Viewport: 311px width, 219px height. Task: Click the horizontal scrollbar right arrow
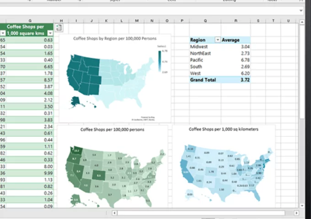point(296,213)
